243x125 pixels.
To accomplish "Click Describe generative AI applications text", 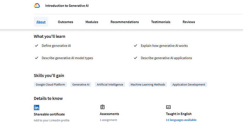I will [x=166, y=58].
